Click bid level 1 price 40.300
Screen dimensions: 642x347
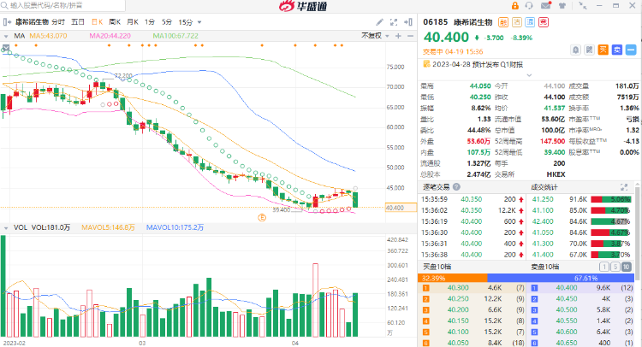coord(458,288)
